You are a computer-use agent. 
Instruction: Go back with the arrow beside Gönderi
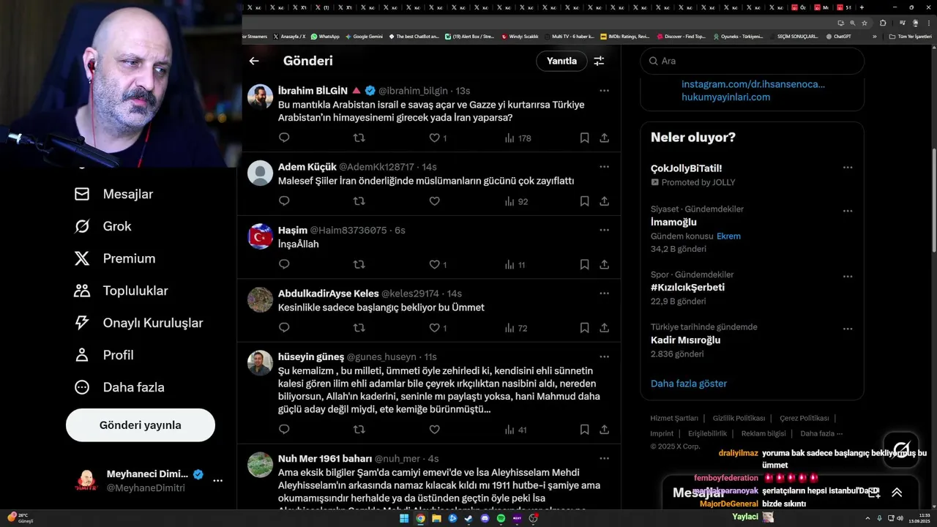(254, 61)
